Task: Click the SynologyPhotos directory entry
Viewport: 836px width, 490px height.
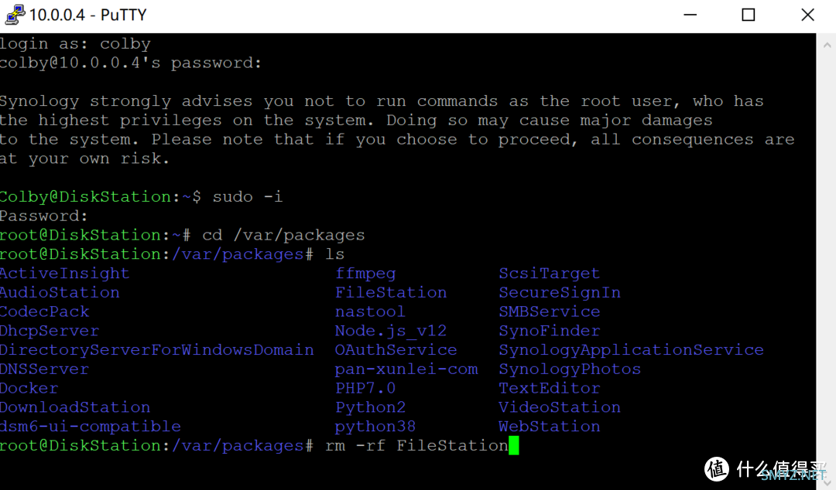Action: tap(570, 369)
